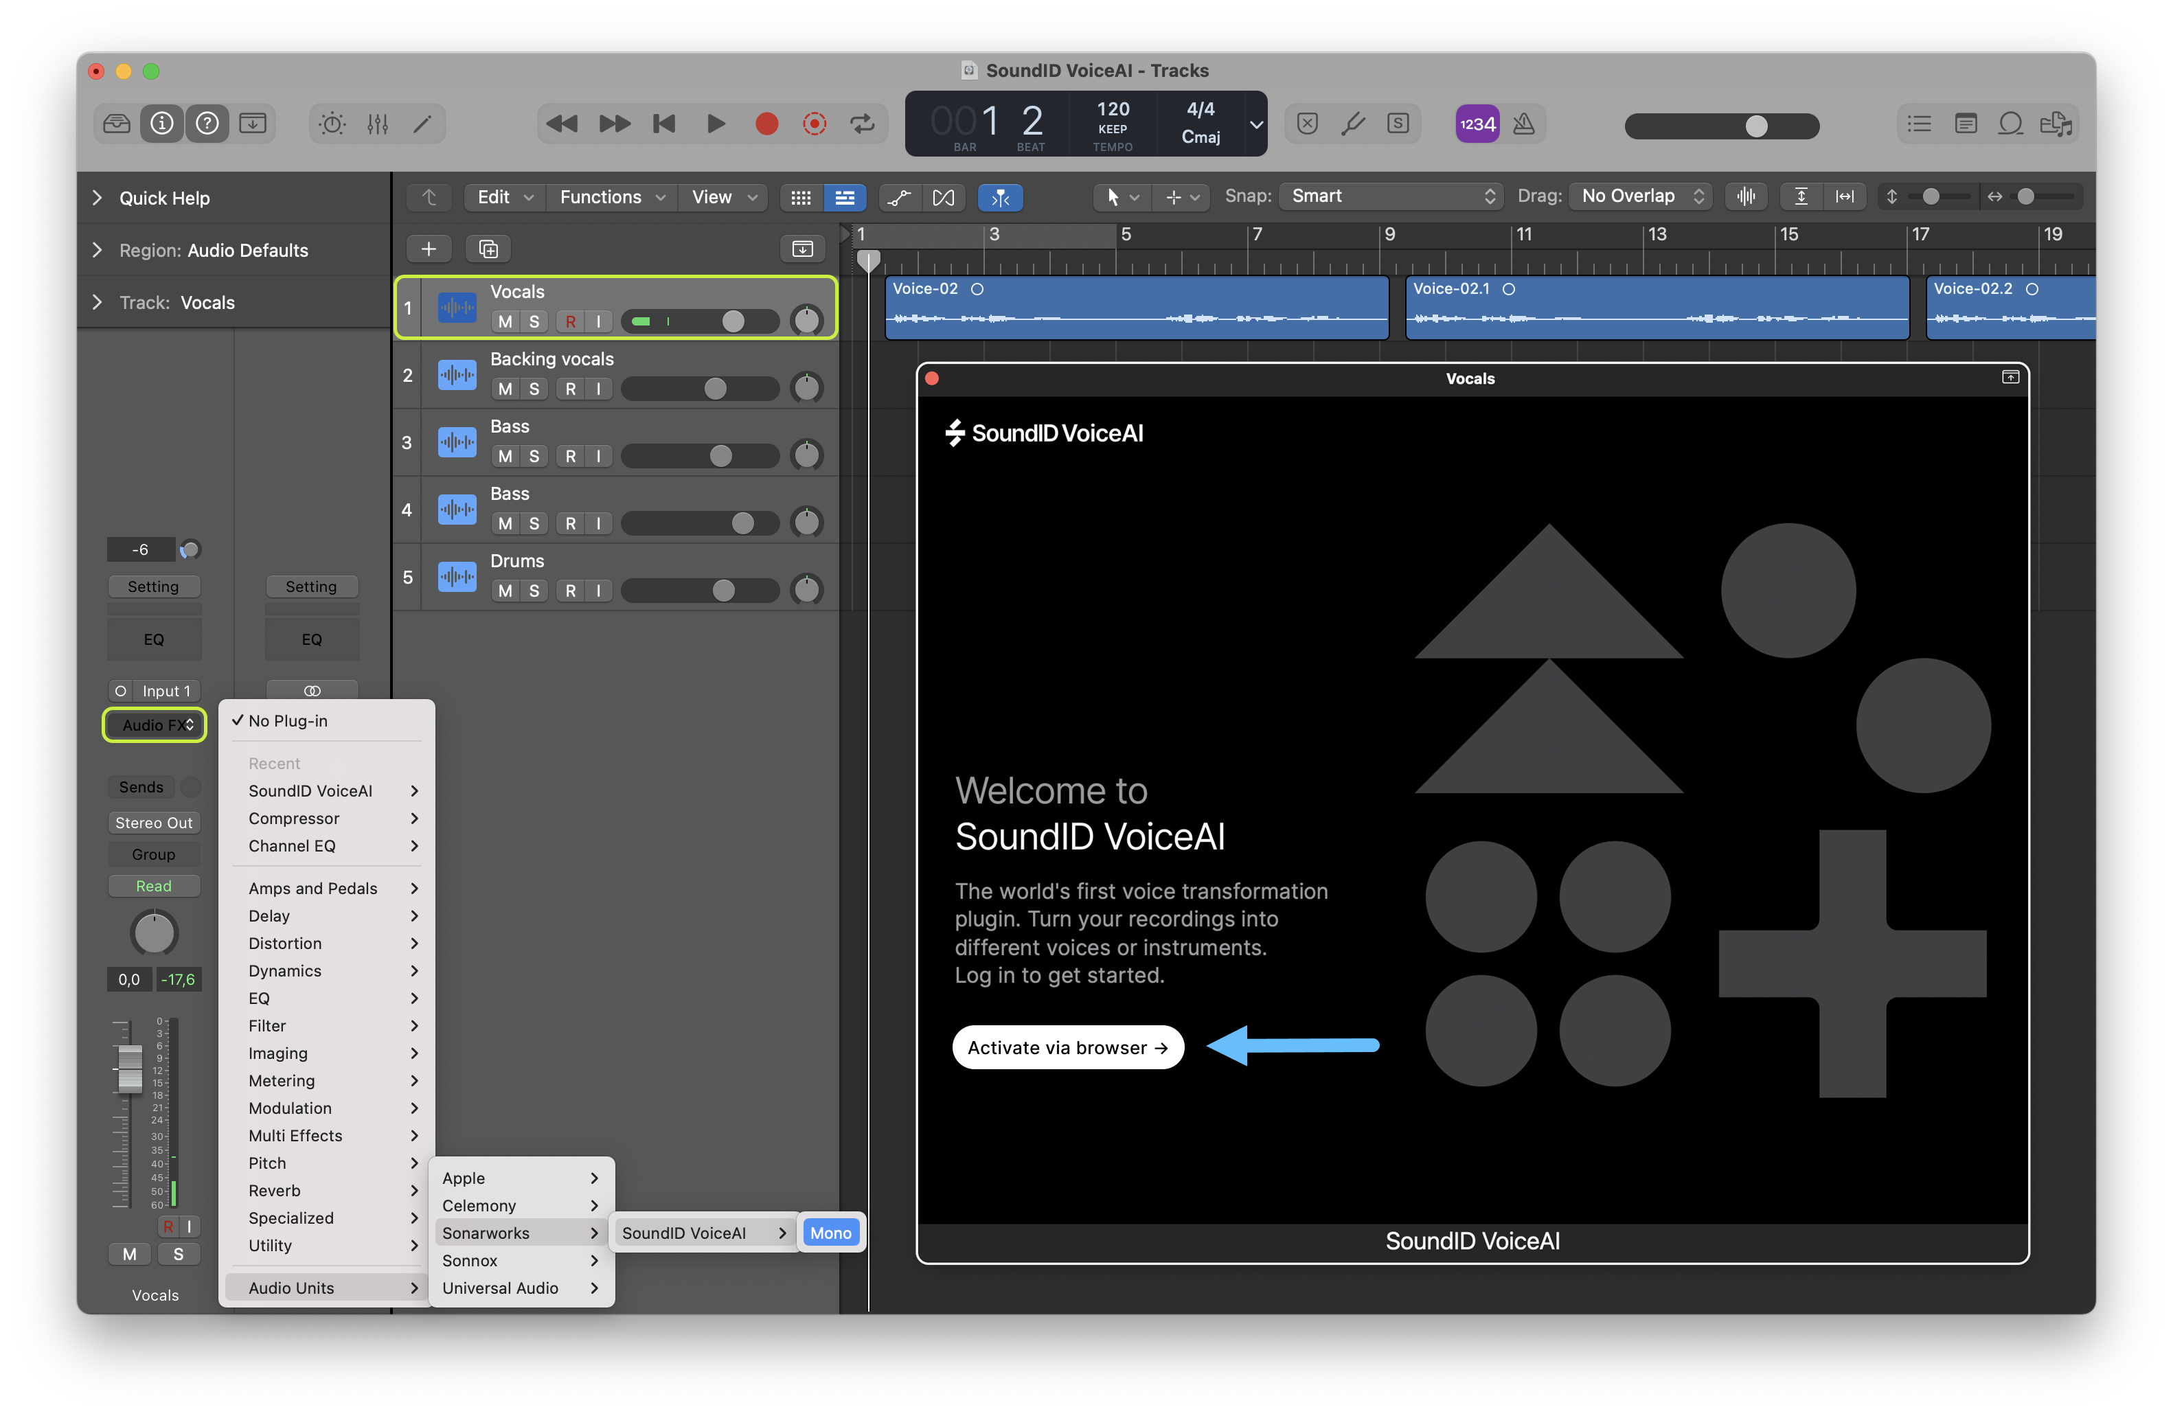Screen dimensions: 2173x1416
Task: Toggle the Cycle loop button
Action: click(863, 123)
